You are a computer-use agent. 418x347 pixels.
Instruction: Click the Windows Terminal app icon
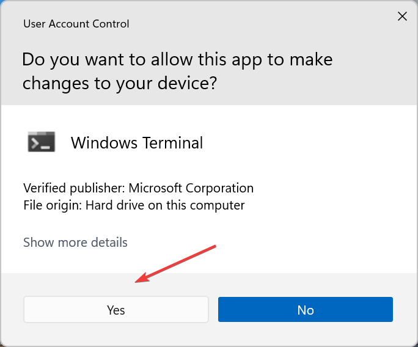pyautogui.click(x=42, y=142)
